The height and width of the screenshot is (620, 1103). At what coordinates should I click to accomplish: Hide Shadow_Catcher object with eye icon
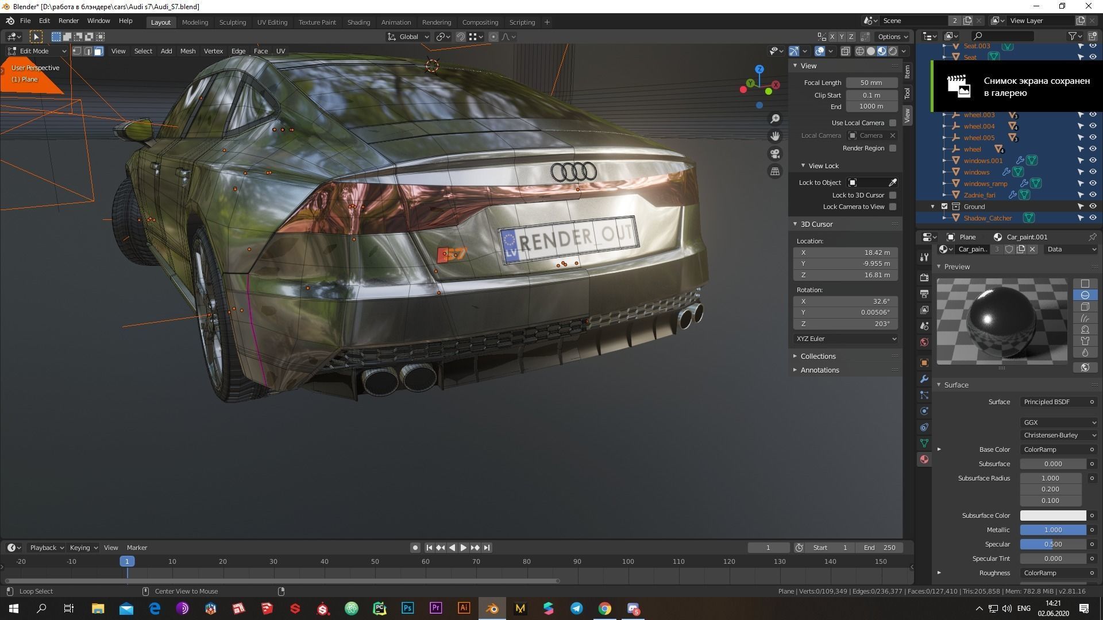click(1093, 218)
